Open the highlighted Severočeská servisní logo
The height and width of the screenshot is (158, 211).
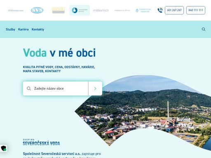click(80, 10)
